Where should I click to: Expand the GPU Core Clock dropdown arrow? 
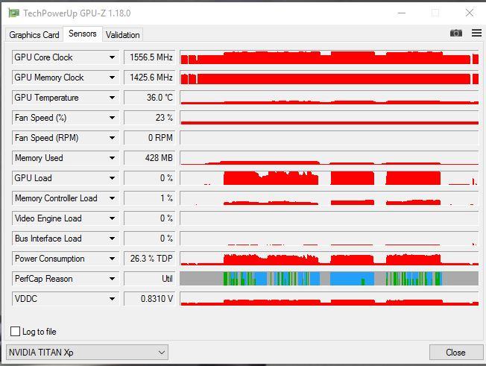(113, 57)
